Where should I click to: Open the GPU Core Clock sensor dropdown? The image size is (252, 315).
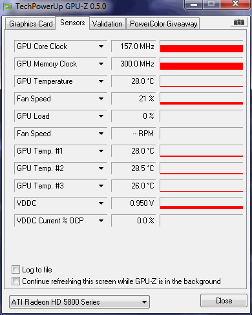tap(101, 46)
